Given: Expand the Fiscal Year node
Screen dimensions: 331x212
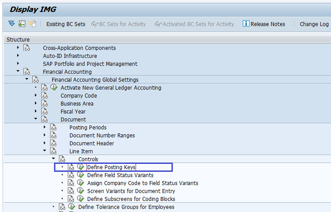Looking at the screenshot, I should coord(36,111).
